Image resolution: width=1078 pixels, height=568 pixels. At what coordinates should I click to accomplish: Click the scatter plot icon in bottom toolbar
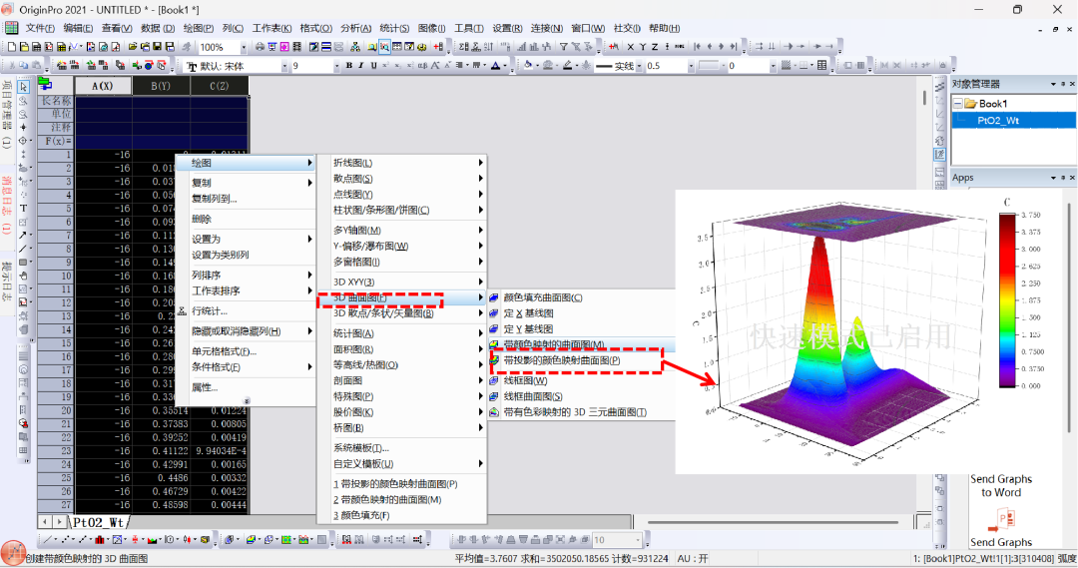click(x=65, y=540)
